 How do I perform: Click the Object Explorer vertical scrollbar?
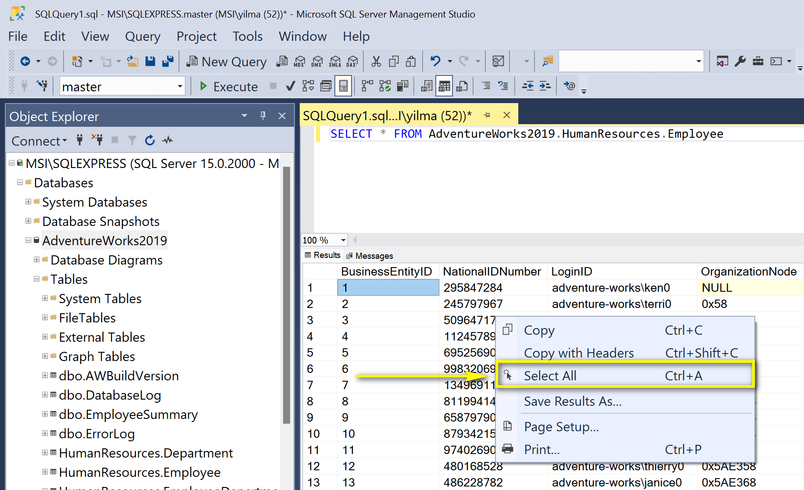pyautogui.click(x=287, y=295)
